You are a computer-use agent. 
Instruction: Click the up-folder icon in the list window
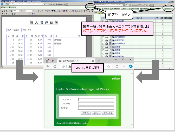[x=99, y=13]
